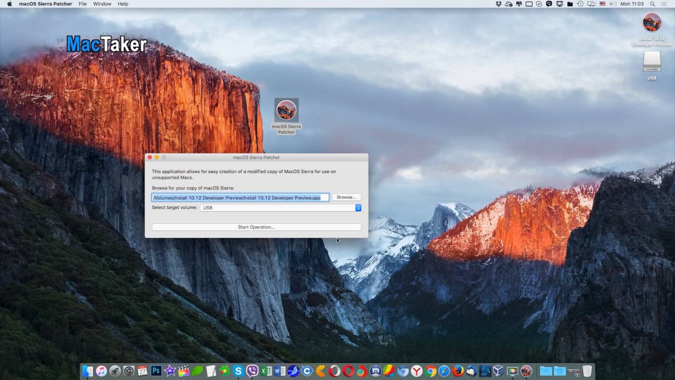Open Calendar from the dock
The width and height of the screenshot is (675, 380).
point(142,371)
